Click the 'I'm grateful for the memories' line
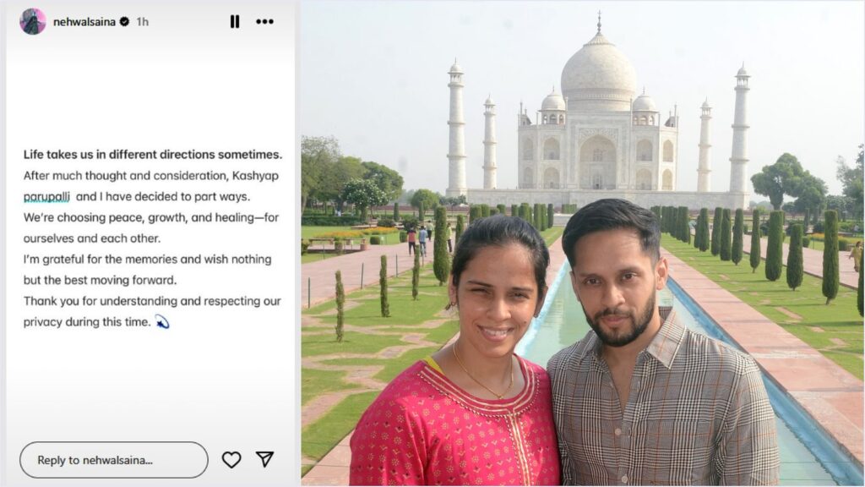 147,260
